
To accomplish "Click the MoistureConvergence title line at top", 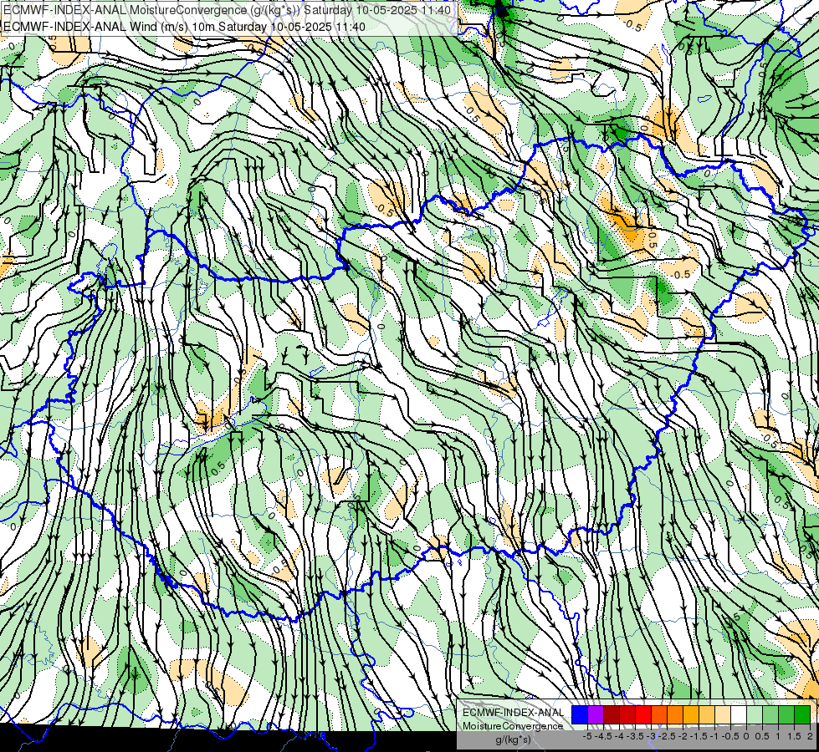I will (x=227, y=9).
